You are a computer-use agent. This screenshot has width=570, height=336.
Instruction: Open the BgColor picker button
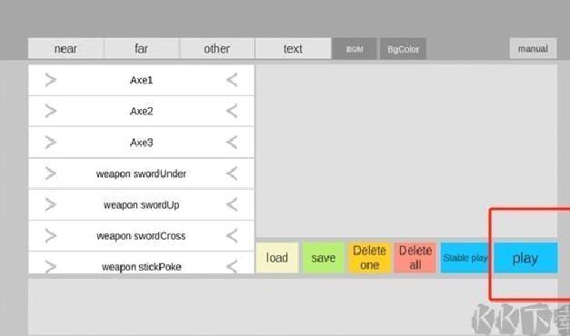pos(403,49)
